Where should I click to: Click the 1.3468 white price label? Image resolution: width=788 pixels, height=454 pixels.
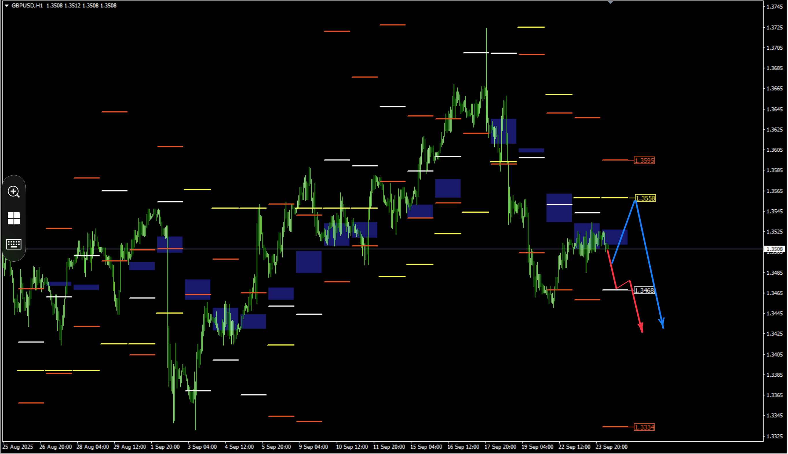(x=644, y=291)
